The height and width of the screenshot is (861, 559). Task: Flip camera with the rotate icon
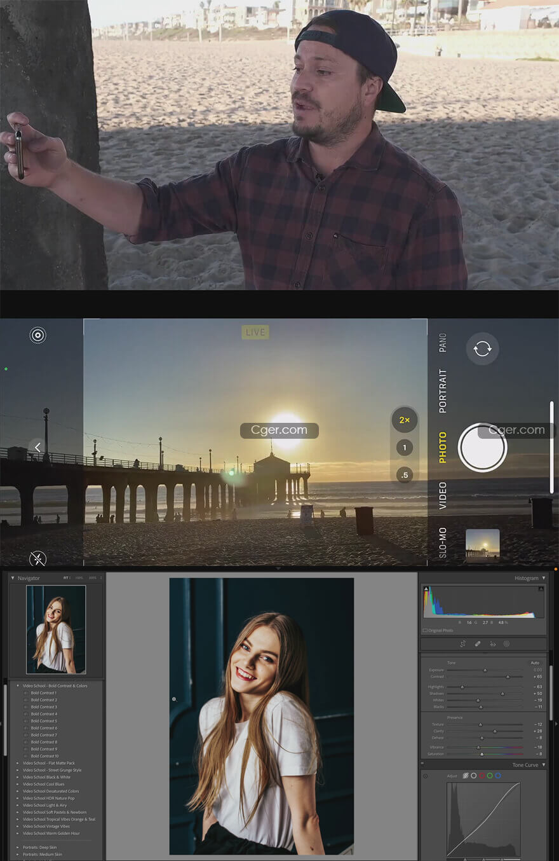[x=482, y=348]
